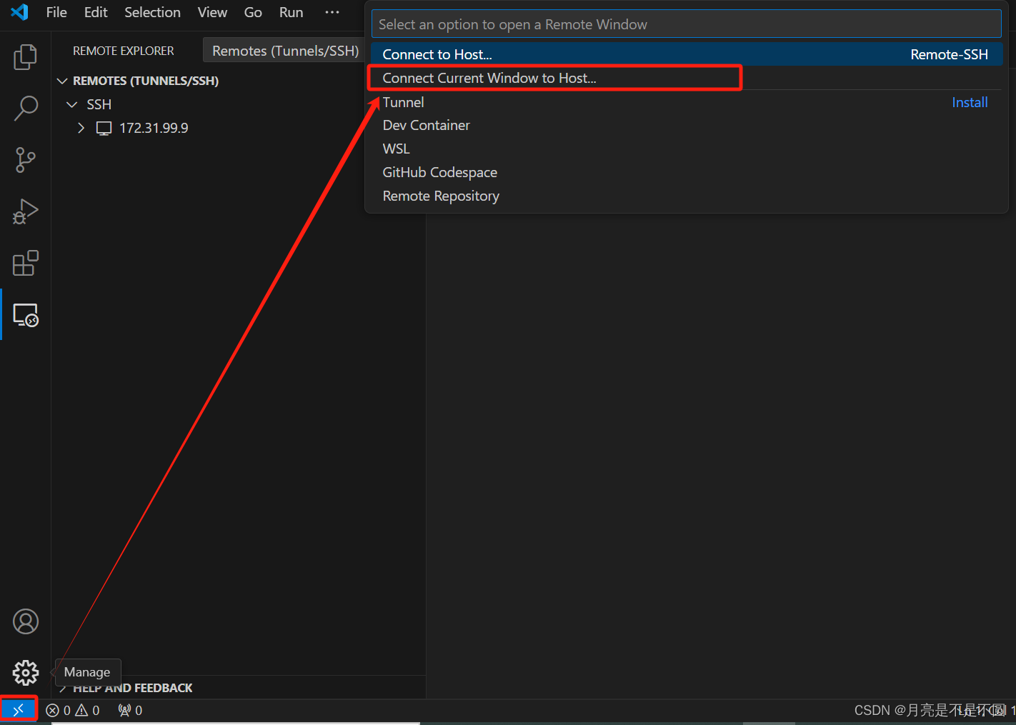Image resolution: width=1016 pixels, height=725 pixels.
Task: Click the remote indicator in the status bar
Action: [19, 709]
